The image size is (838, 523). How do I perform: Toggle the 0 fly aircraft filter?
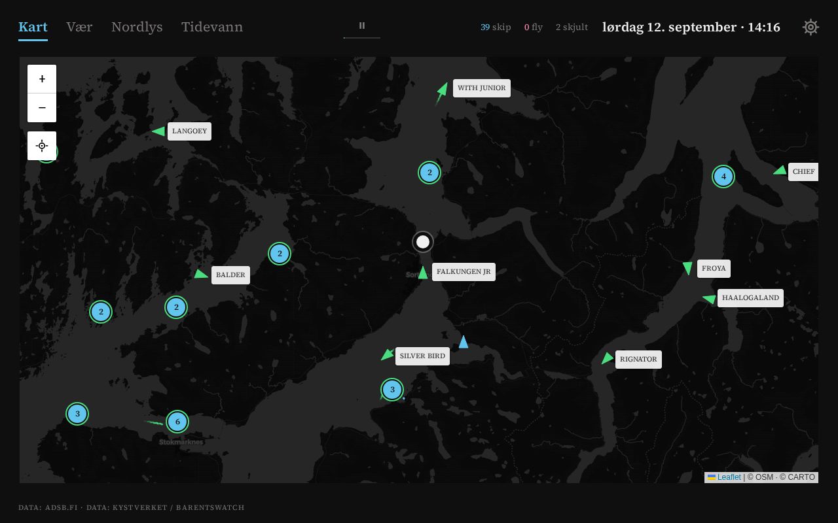[534, 27]
